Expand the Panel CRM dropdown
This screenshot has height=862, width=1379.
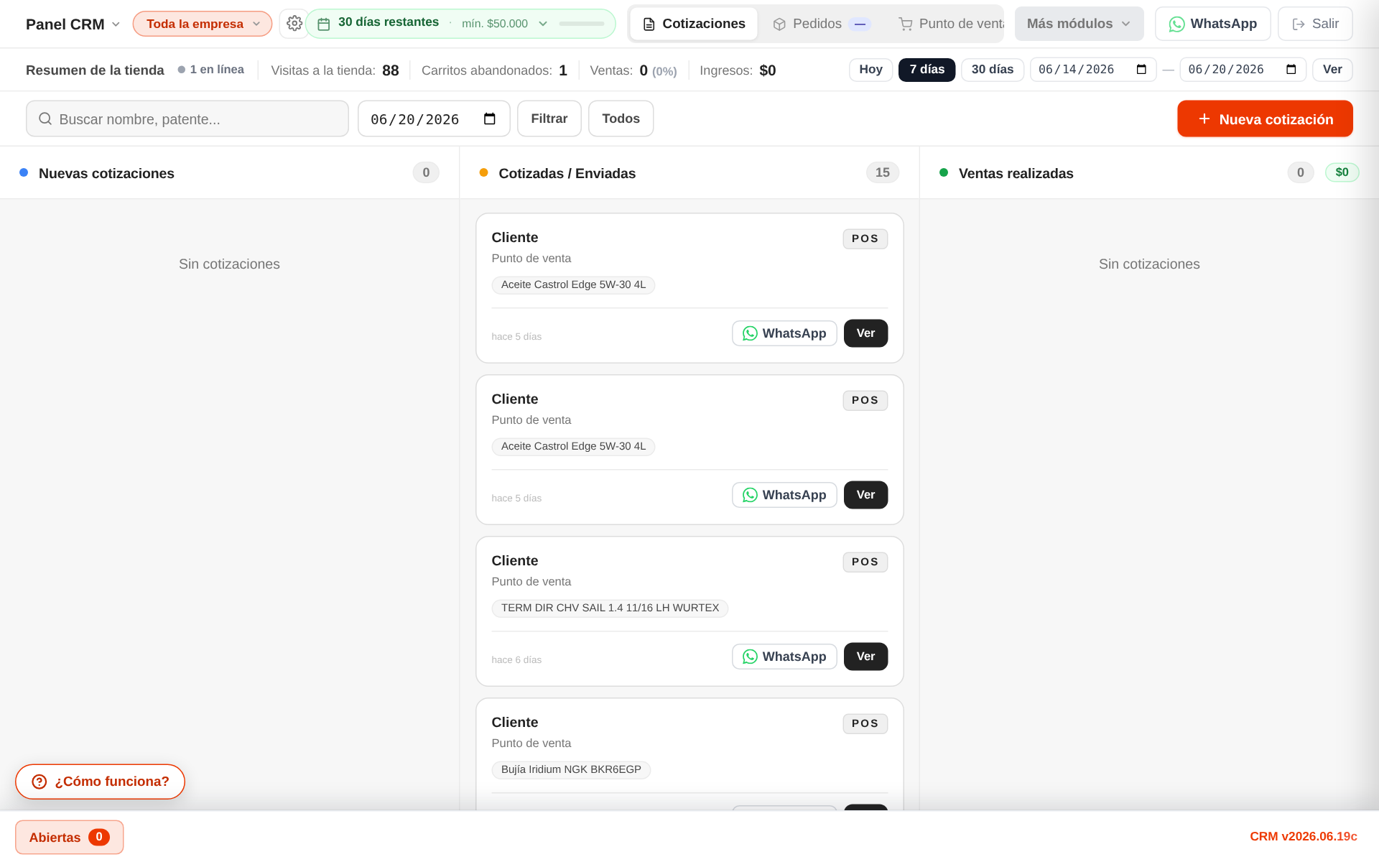point(73,24)
